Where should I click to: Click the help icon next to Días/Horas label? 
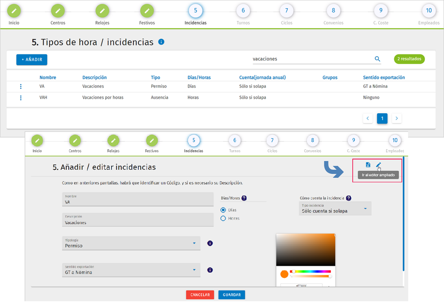pyautogui.click(x=244, y=198)
